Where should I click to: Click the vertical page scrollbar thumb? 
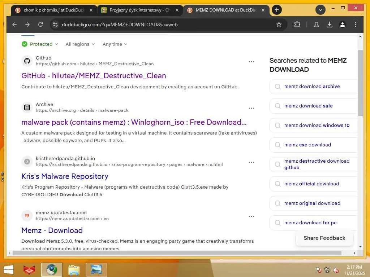[360, 83]
